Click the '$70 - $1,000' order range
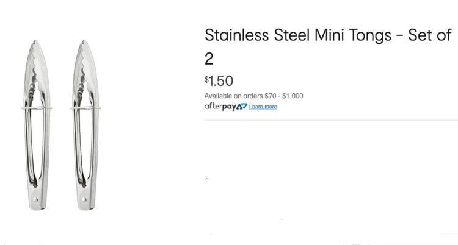 click(283, 96)
